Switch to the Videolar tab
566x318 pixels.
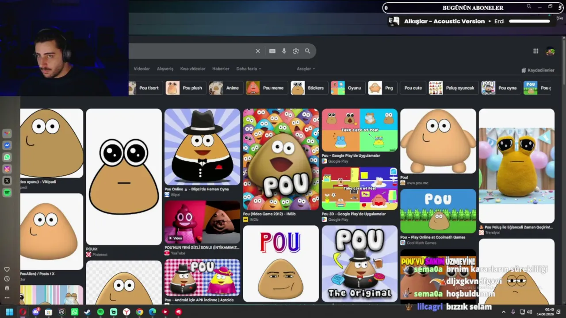pos(142,69)
